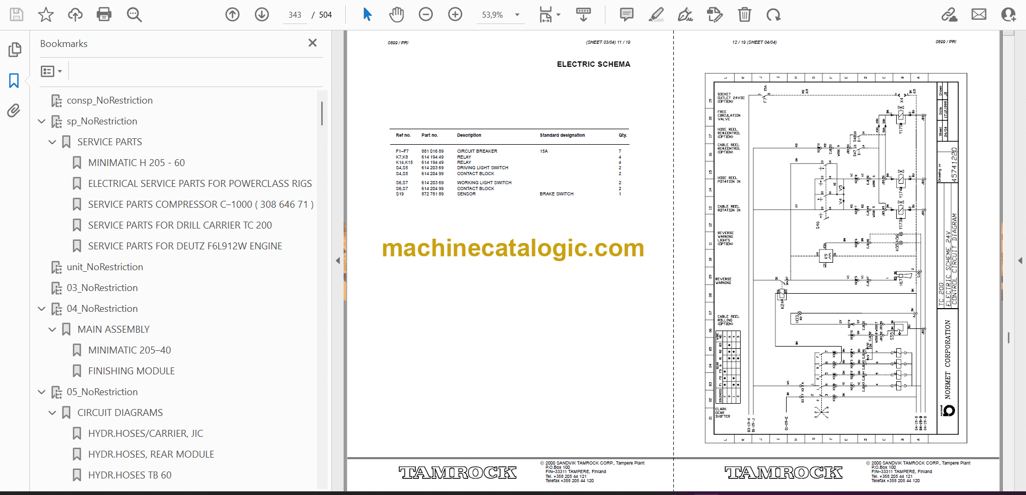Zoom out with the minus button
Screen dimensions: 1026x495
[426, 14]
